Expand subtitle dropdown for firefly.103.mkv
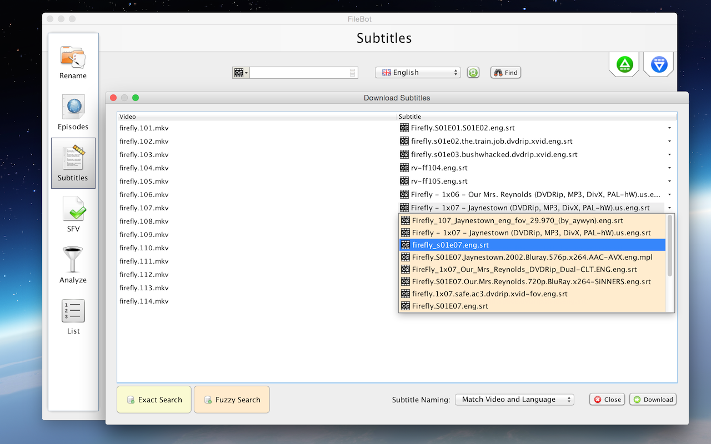This screenshot has width=711, height=444. [x=669, y=155]
